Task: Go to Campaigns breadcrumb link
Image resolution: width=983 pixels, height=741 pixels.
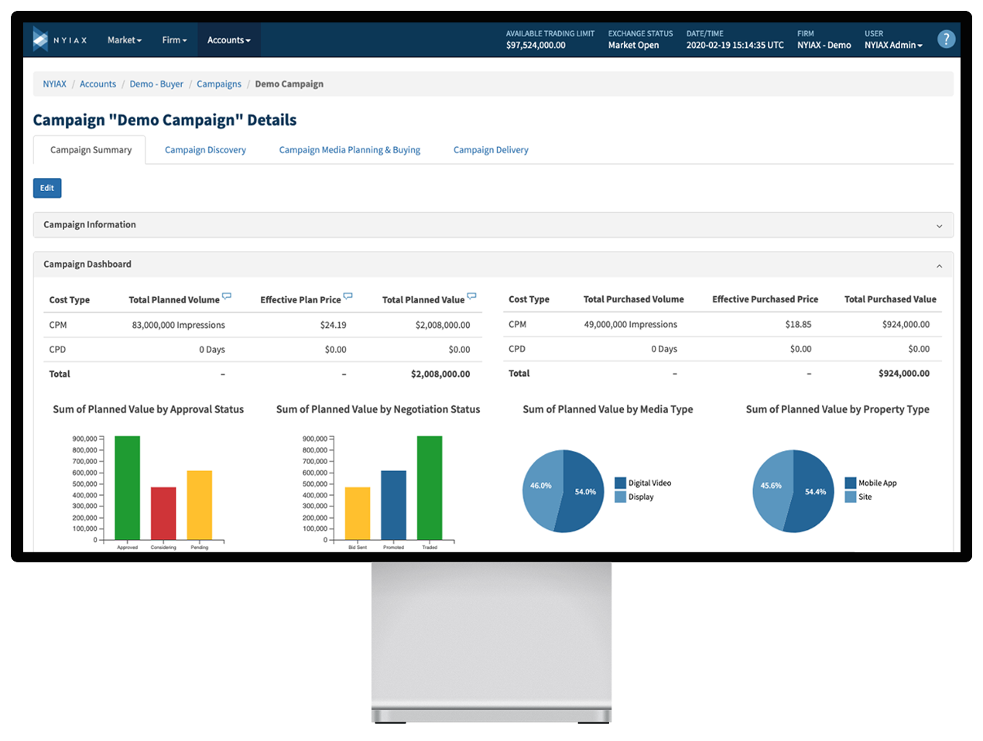Action: coord(219,84)
